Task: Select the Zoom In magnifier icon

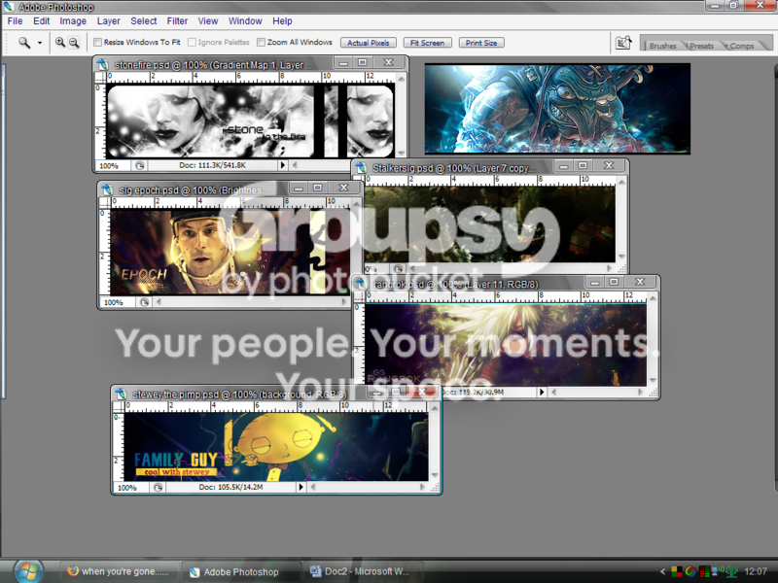Action: (x=60, y=43)
